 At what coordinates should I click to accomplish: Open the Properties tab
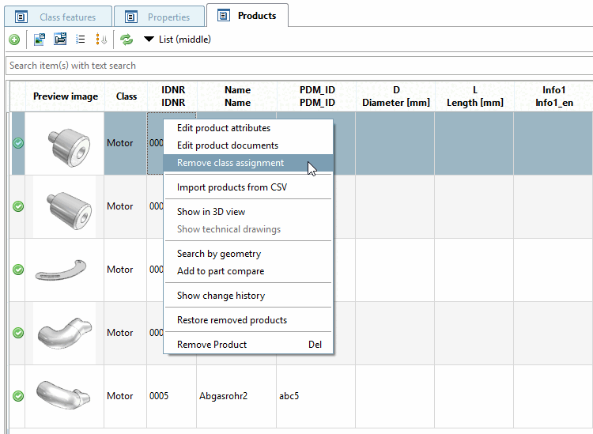click(160, 17)
